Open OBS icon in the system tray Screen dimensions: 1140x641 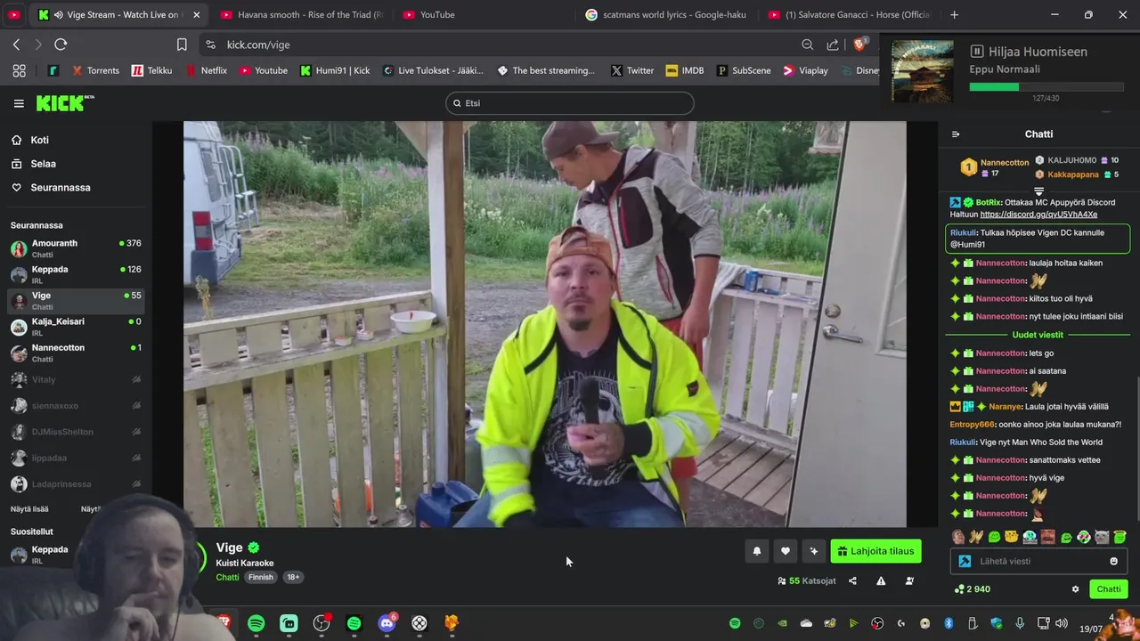click(x=878, y=623)
